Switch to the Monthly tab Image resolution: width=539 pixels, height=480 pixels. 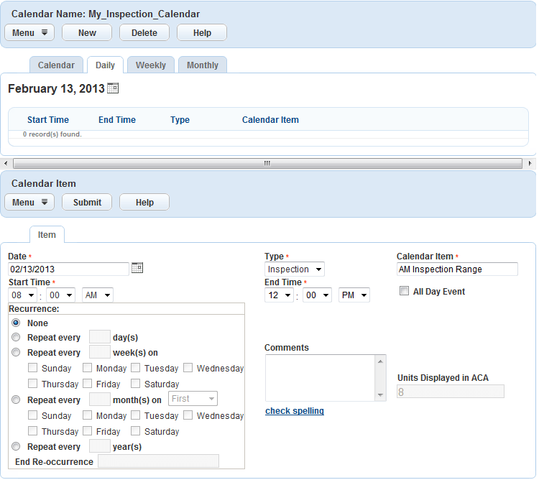click(203, 65)
